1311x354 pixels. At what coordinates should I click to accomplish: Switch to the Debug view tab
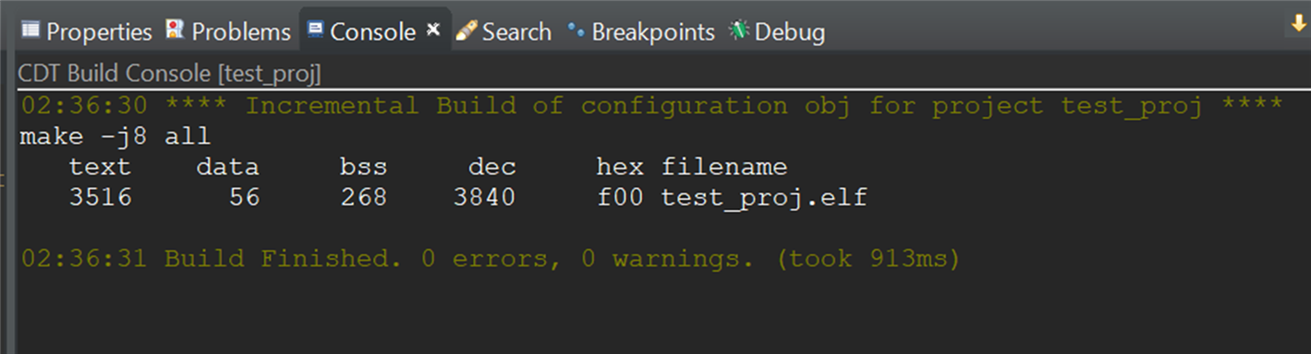(x=790, y=32)
